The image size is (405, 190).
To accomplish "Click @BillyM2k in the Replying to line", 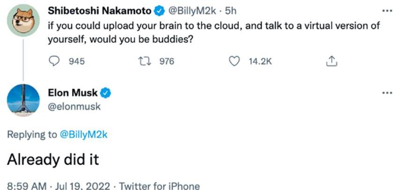I will 85,135.
